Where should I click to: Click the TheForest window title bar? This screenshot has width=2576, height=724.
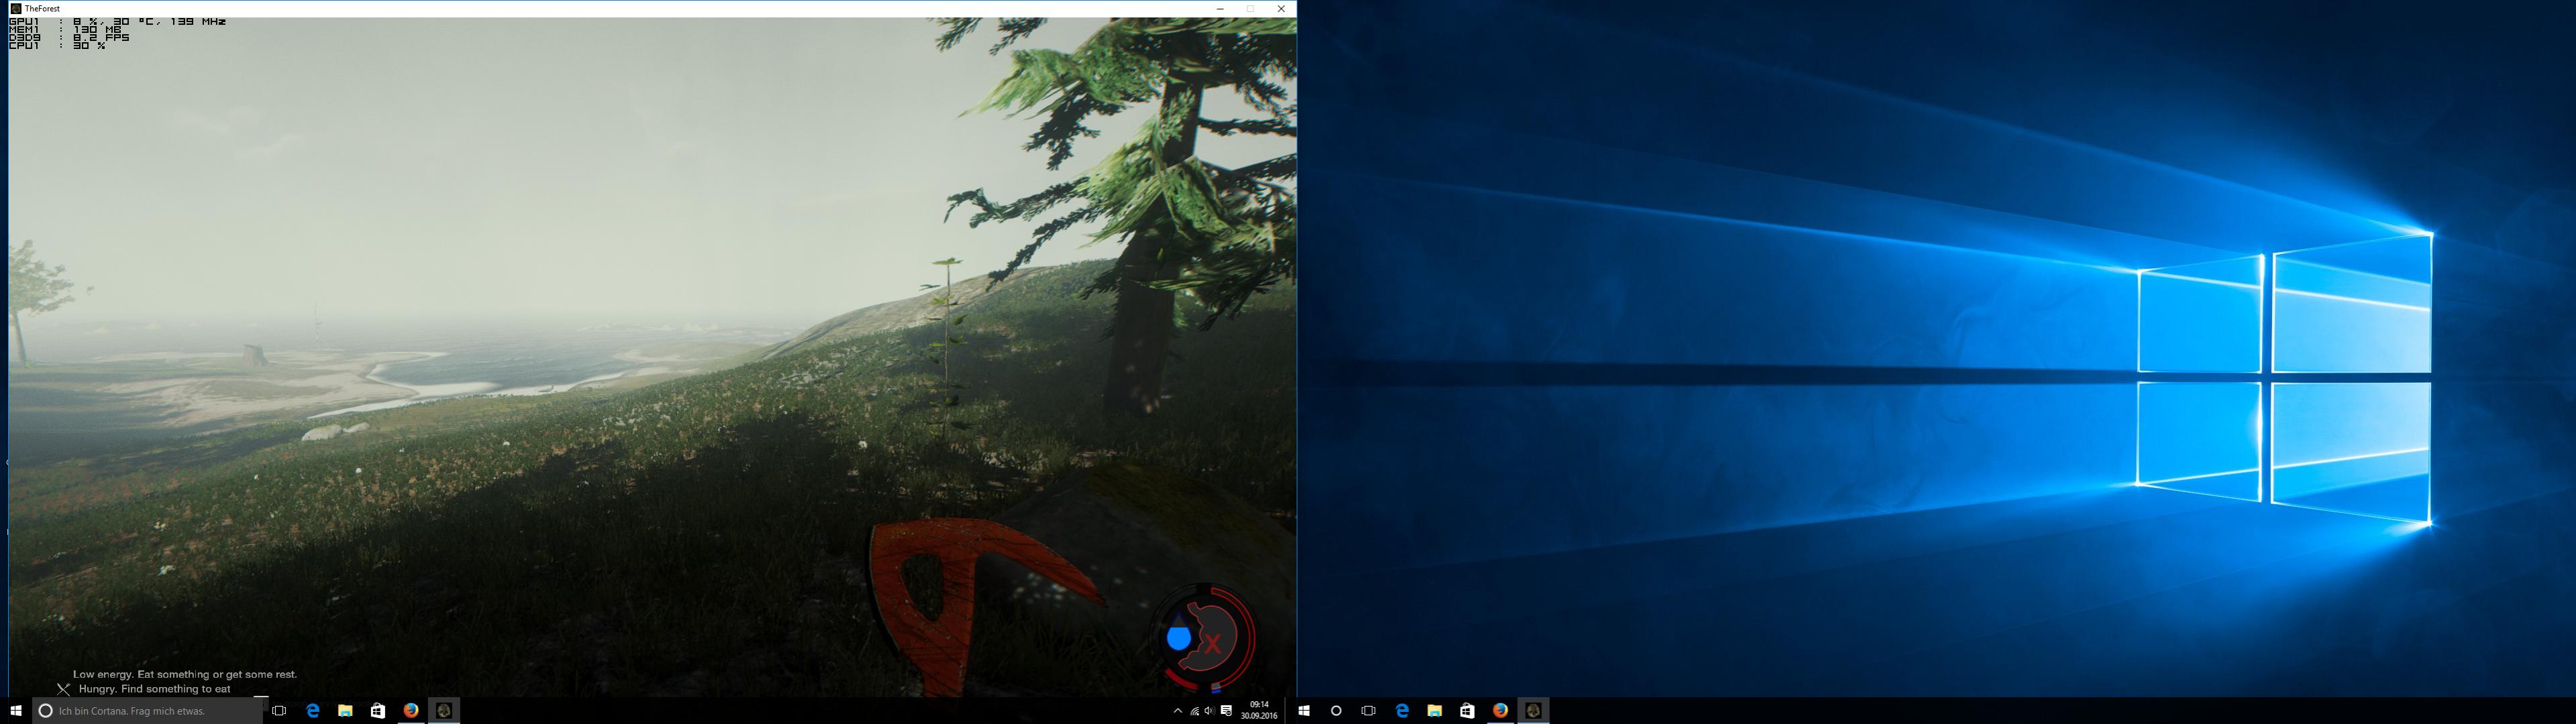point(600,9)
